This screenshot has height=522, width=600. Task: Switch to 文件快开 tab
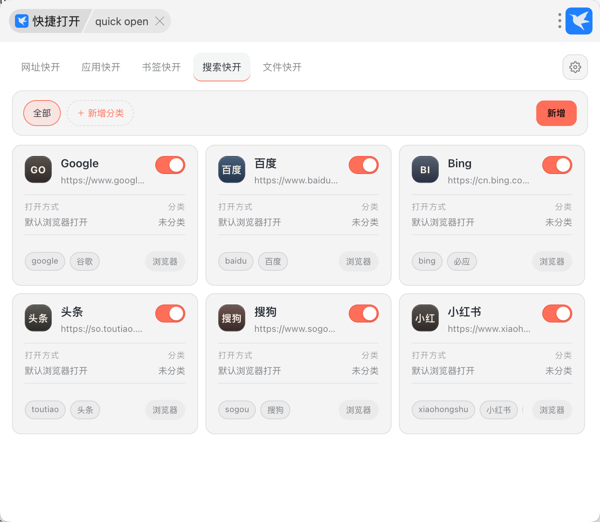point(282,67)
